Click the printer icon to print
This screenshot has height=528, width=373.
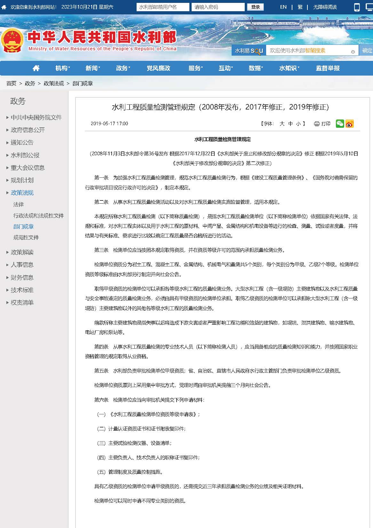317,124
